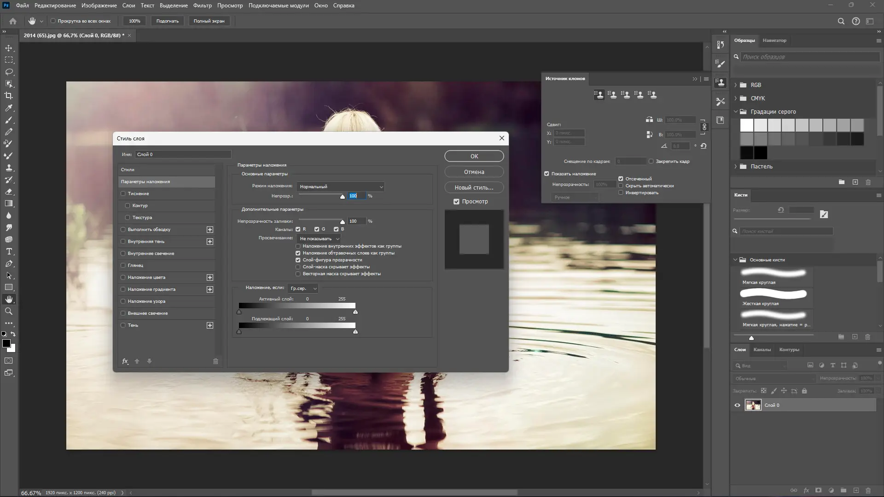Viewport: 884px width, 497px height.
Task: Open the Просвечивание dropdown
Action: 319,239
